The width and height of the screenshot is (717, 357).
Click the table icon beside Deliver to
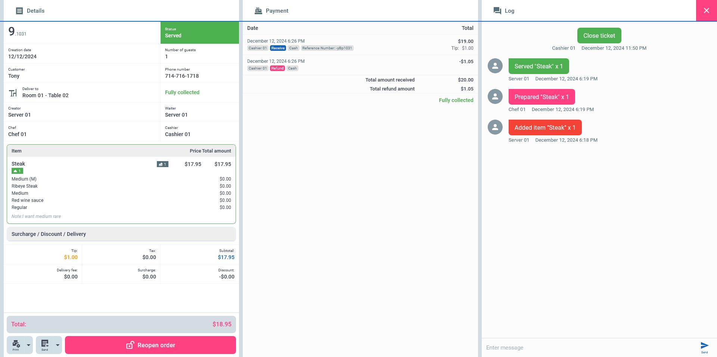(x=13, y=93)
